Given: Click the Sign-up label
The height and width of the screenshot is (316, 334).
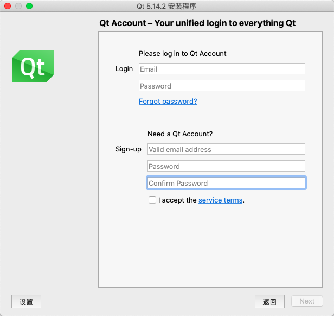Looking at the screenshot, I should point(129,149).
